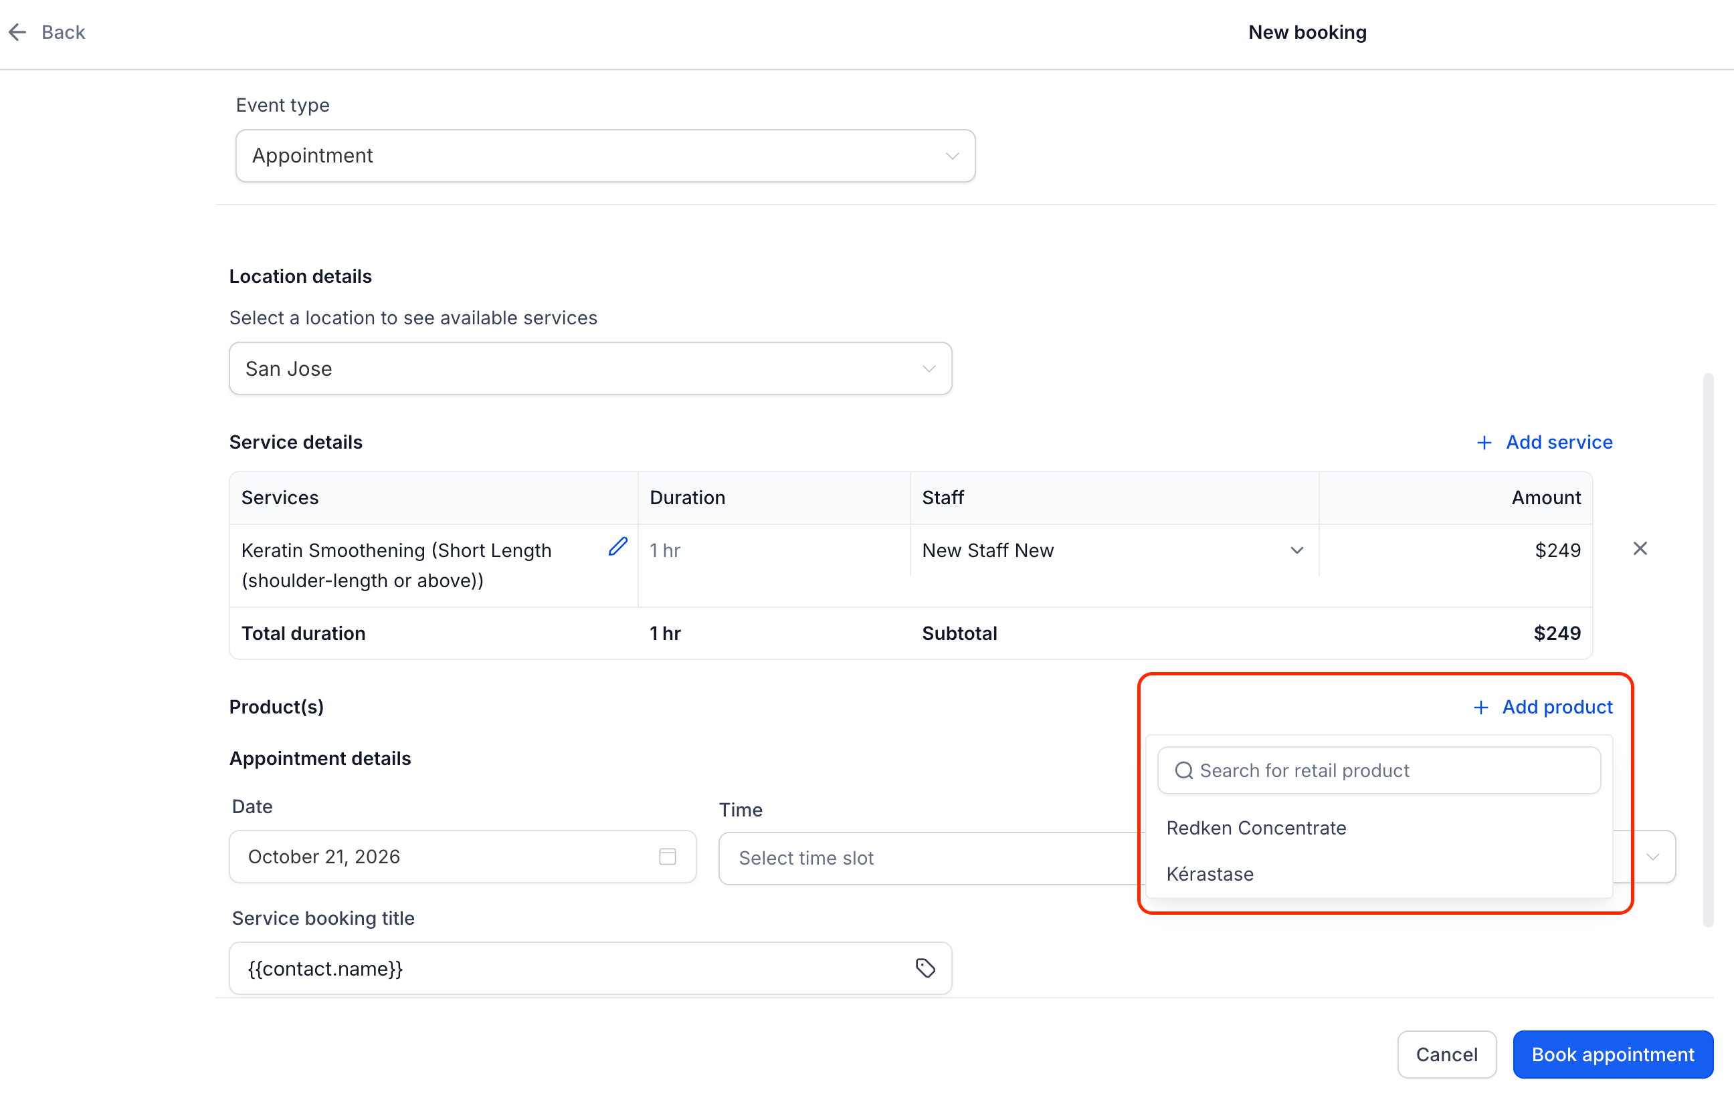Click the Staff column header
Viewport: 1734px width, 1098px height.
pos(943,498)
